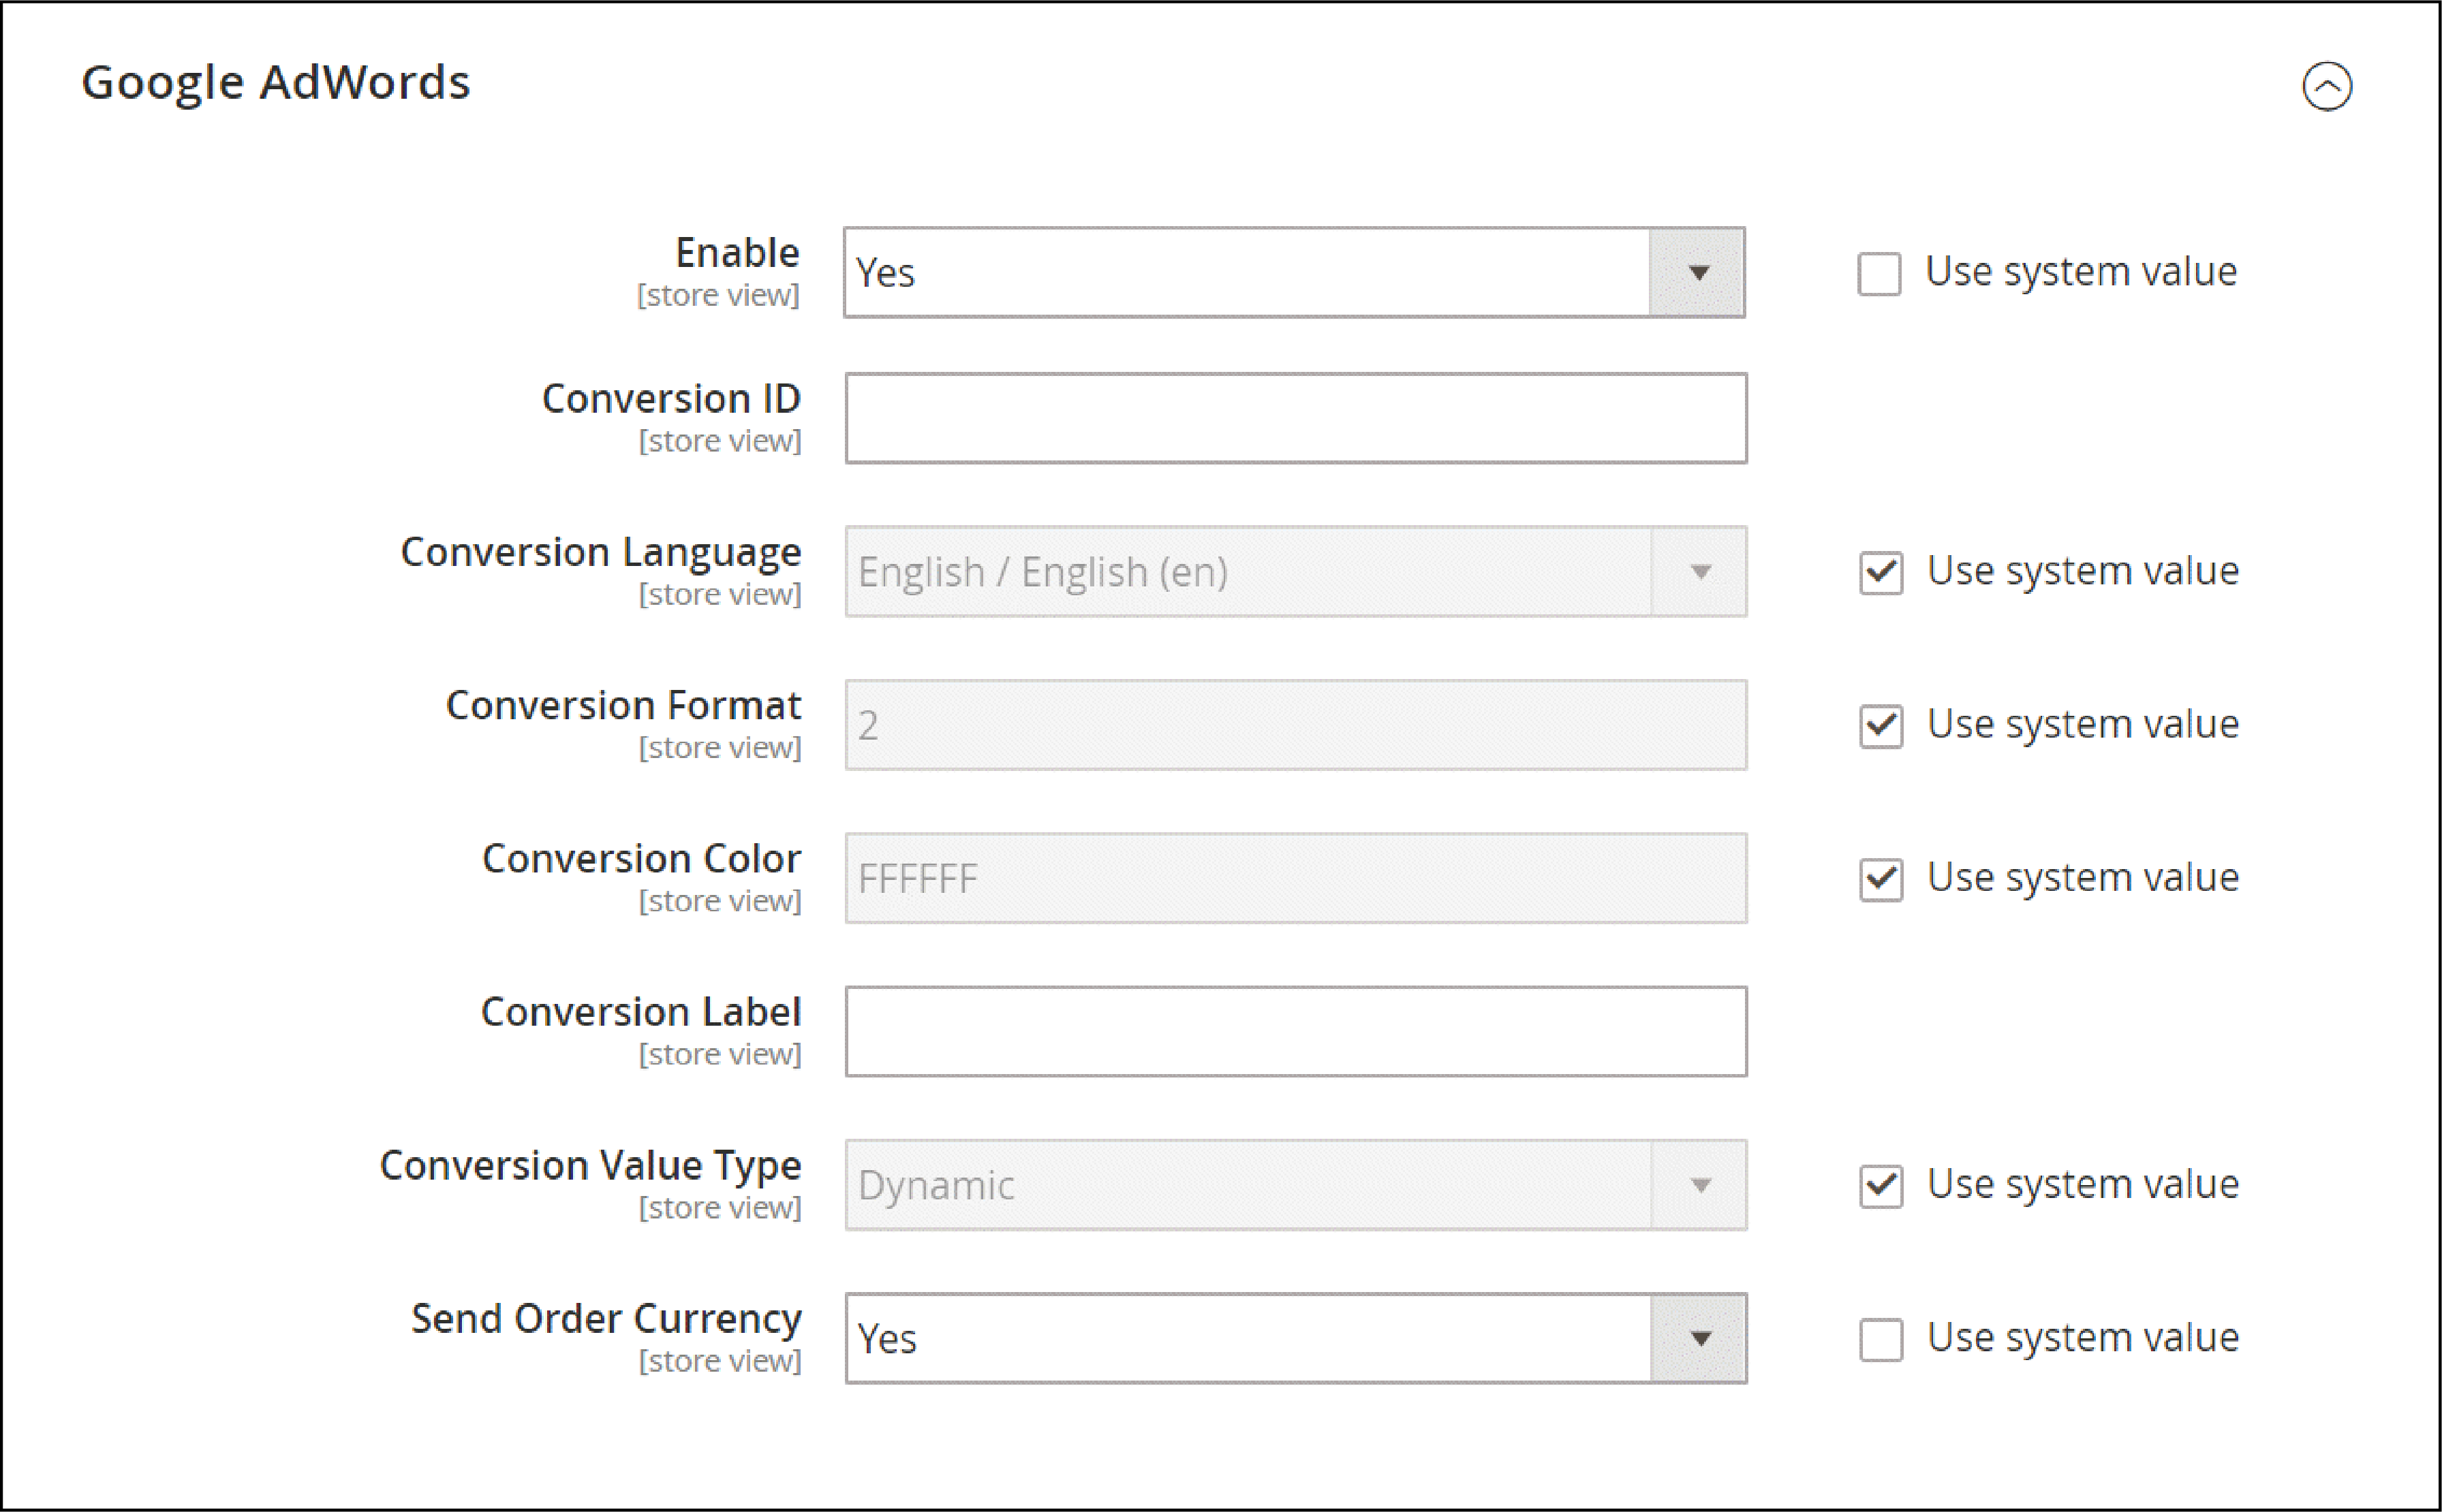Open the Conversion Language dropdown
Viewport: 2442px width, 1512px height.
pos(1295,572)
